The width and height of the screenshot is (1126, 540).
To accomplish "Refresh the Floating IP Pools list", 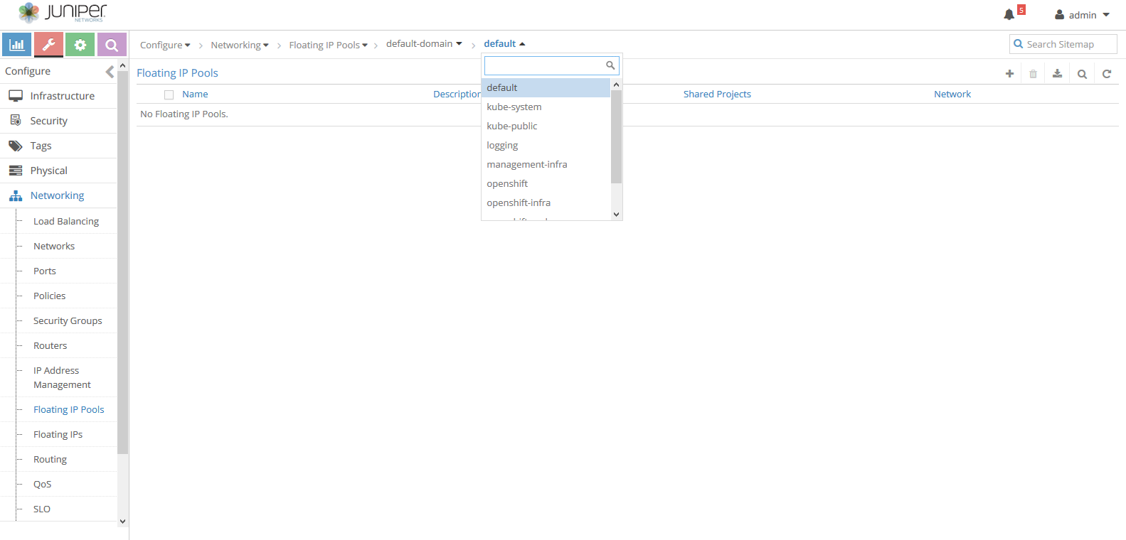I will [x=1107, y=74].
